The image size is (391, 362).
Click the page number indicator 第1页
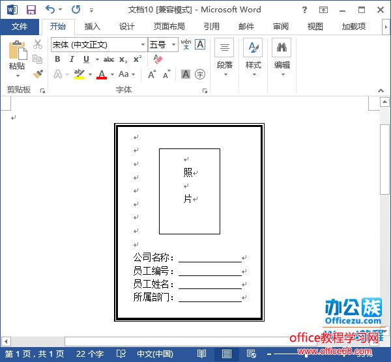(x=35, y=354)
